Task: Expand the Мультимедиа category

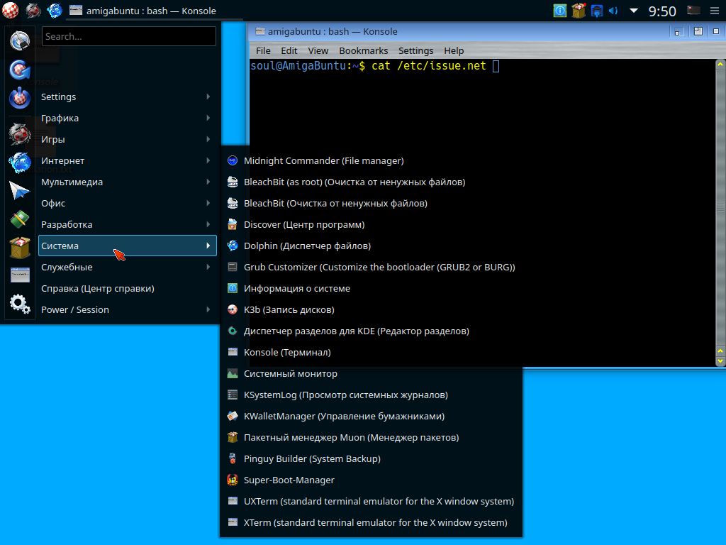Action: [128, 182]
